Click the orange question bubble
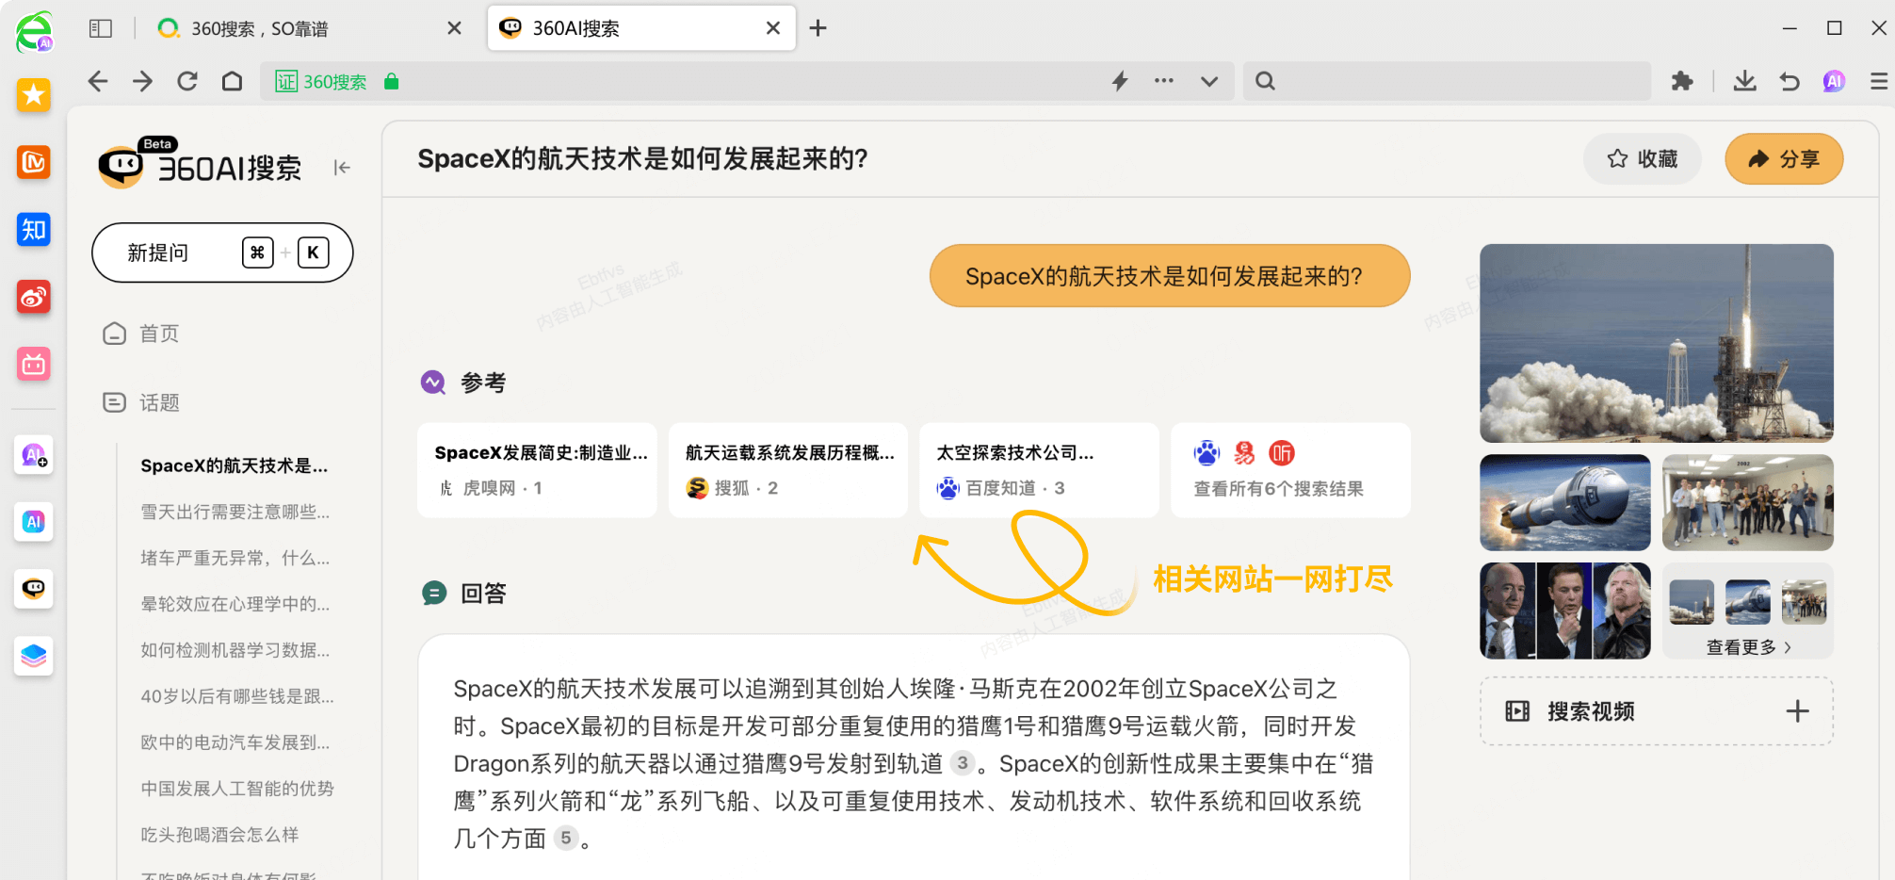This screenshot has width=1895, height=880. pyautogui.click(x=1170, y=276)
